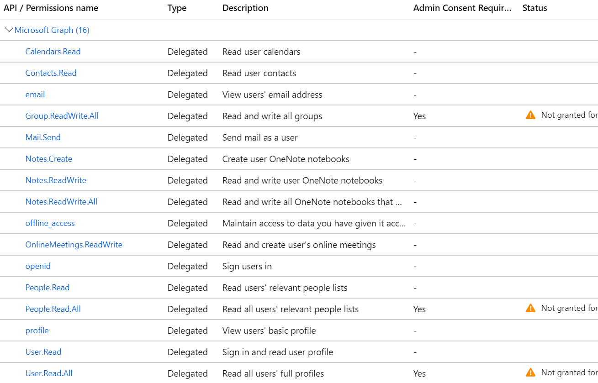Select the Contacts.Read permission link

(x=51, y=73)
